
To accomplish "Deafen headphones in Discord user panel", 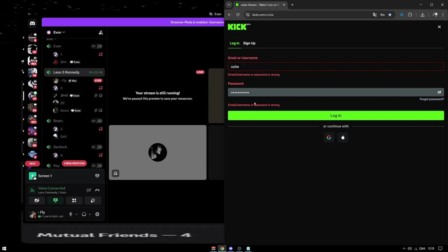I will click(x=84, y=214).
